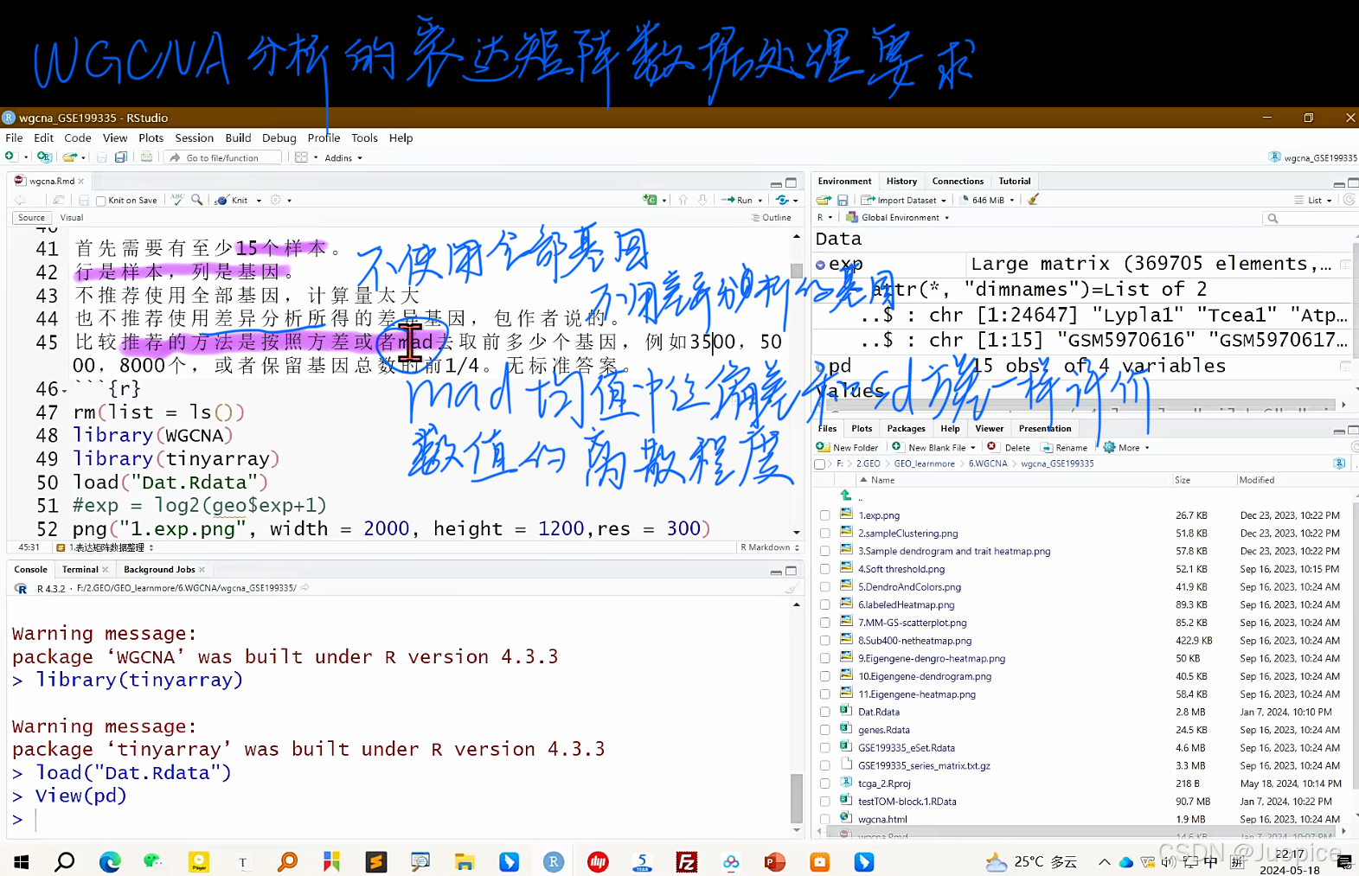Screen dimensions: 1359x876
Task: Open Windows search from taskbar
Action: [65, 861]
